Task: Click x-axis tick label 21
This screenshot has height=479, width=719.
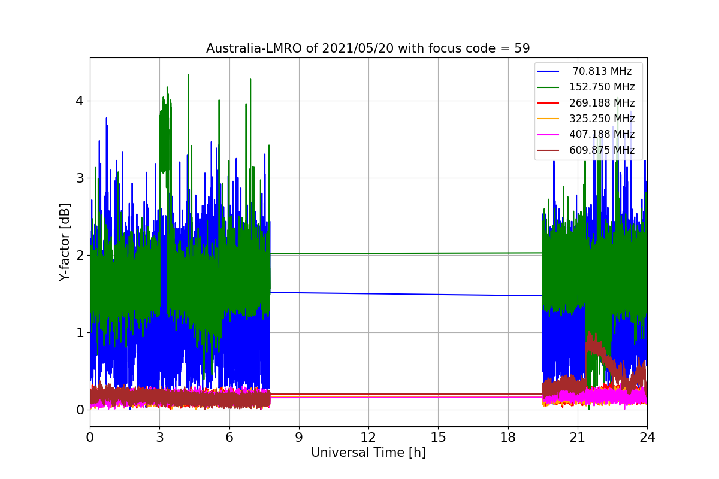Action: [577, 438]
